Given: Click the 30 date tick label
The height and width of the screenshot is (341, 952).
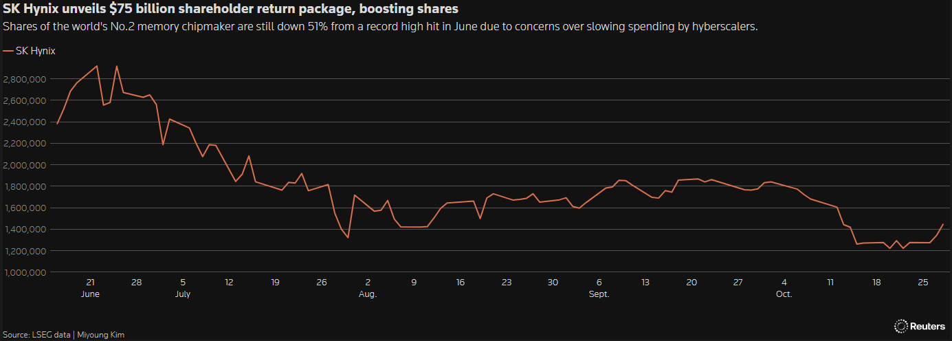Looking at the screenshot, I should tap(553, 282).
